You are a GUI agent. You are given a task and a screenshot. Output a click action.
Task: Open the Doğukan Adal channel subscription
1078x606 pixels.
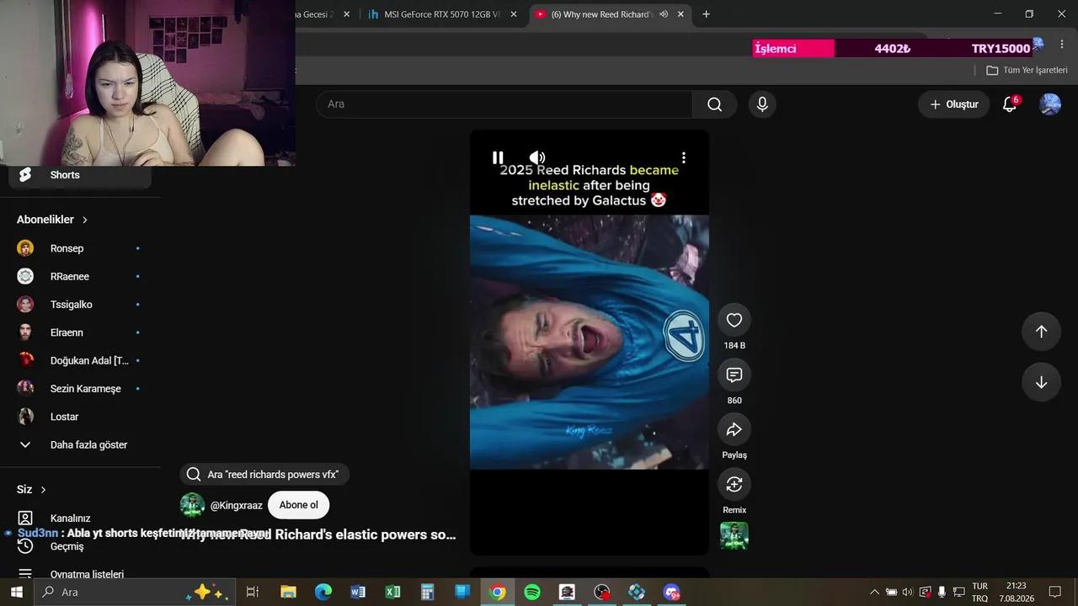pyautogui.click(x=80, y=360)
